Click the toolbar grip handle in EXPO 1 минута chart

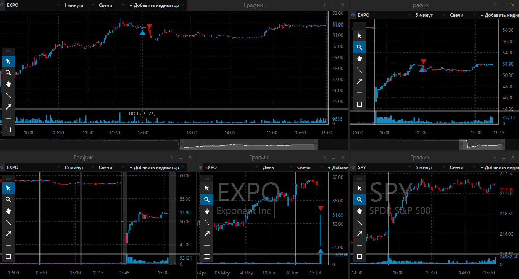pos(8,51)
